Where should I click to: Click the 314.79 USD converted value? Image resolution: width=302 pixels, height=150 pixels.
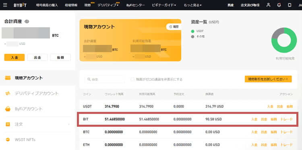point(214,106)
